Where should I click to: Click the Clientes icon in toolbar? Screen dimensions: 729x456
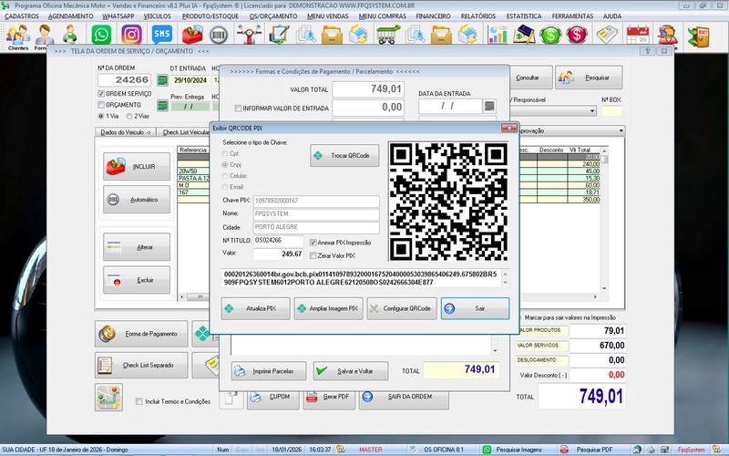17,36
